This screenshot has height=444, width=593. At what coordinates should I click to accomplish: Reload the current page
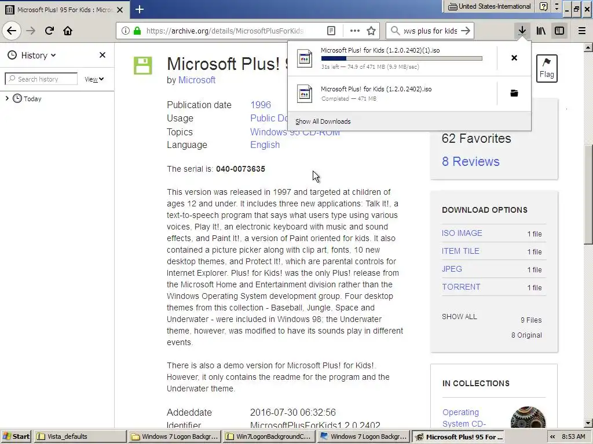[49, 31]
